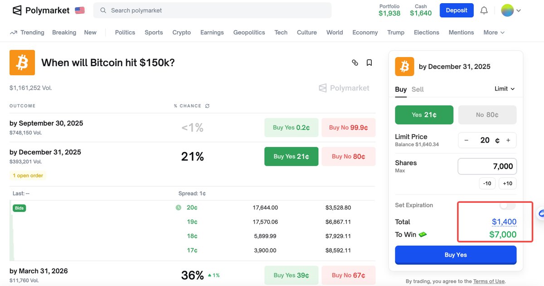Click the Deposit button
Viewport: 544px width, 286px height.
[457, 10]
